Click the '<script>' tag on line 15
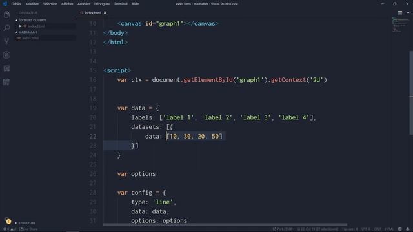 pos(117,70)
